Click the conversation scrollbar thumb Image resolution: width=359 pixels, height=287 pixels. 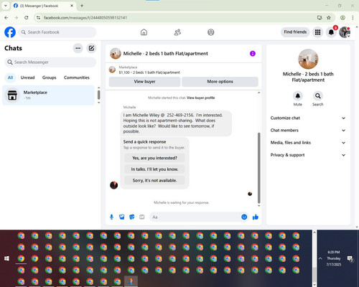[258, 168]
